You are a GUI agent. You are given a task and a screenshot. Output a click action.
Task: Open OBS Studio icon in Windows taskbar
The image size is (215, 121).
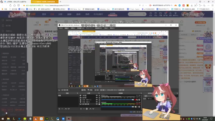pos(69,119)
